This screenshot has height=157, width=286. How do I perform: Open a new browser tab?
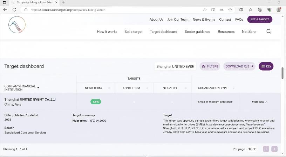(63, 2)
